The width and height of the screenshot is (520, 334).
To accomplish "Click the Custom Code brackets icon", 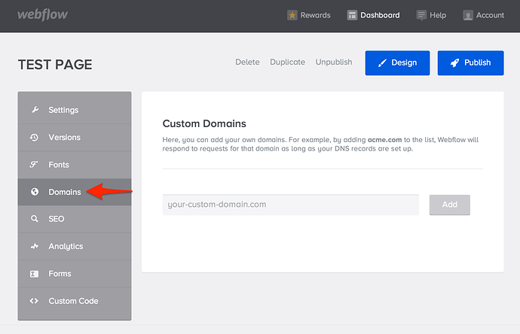I will tap(34, 301).
